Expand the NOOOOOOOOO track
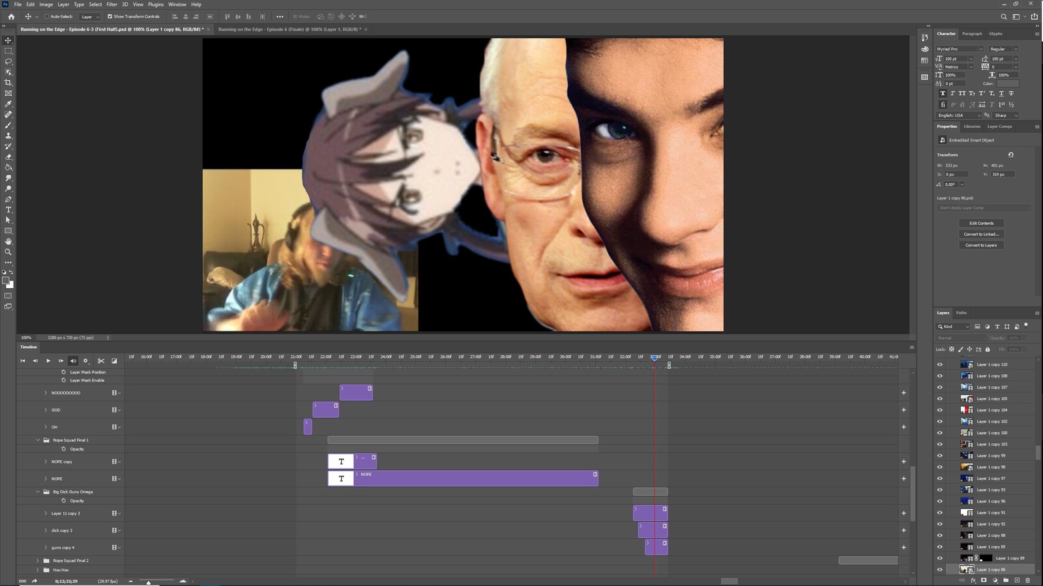Image resolution: width=1043 pixels, height=586 pixels. 46,393
